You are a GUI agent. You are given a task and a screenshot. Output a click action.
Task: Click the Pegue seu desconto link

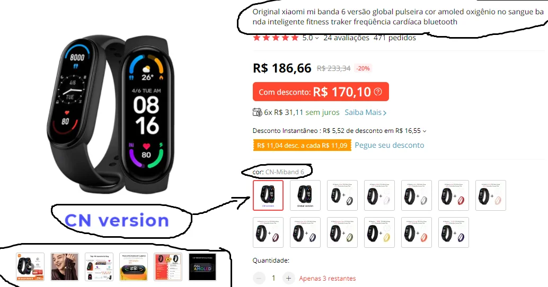pos(390,145)
